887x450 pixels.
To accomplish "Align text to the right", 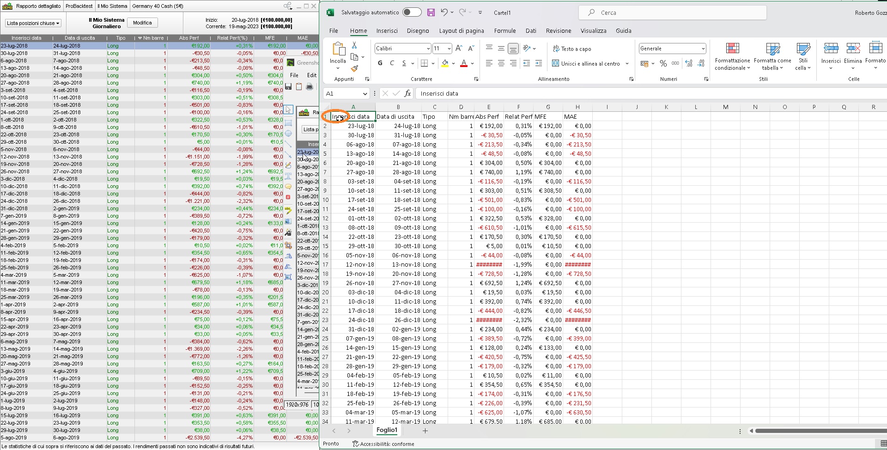I will tap(513, 63).
